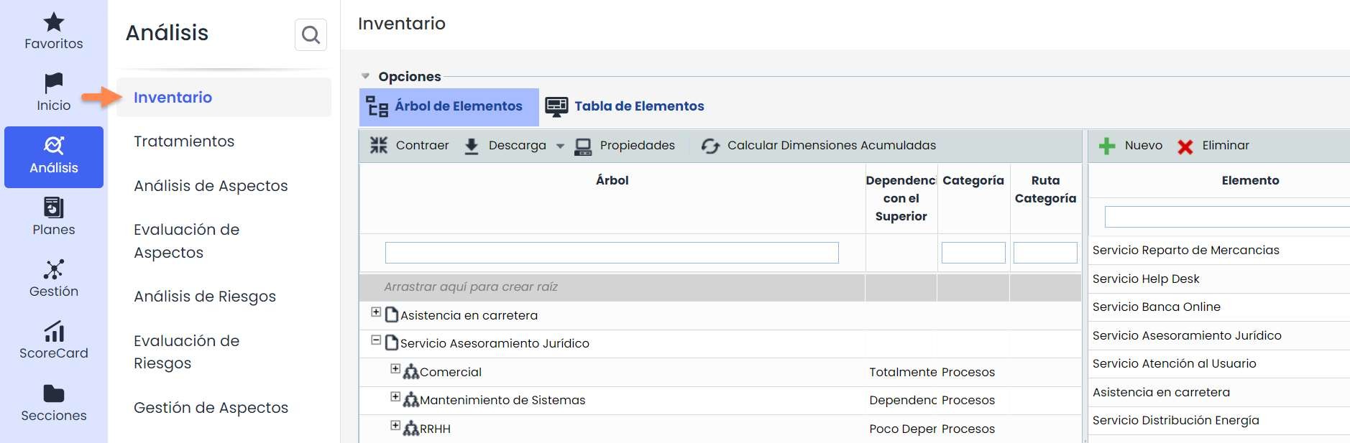Image resolution: width=1350 pixels, height=443 pixels.
Task: Click the search magnifier in Análisis panel
Action: pos(311,34)
